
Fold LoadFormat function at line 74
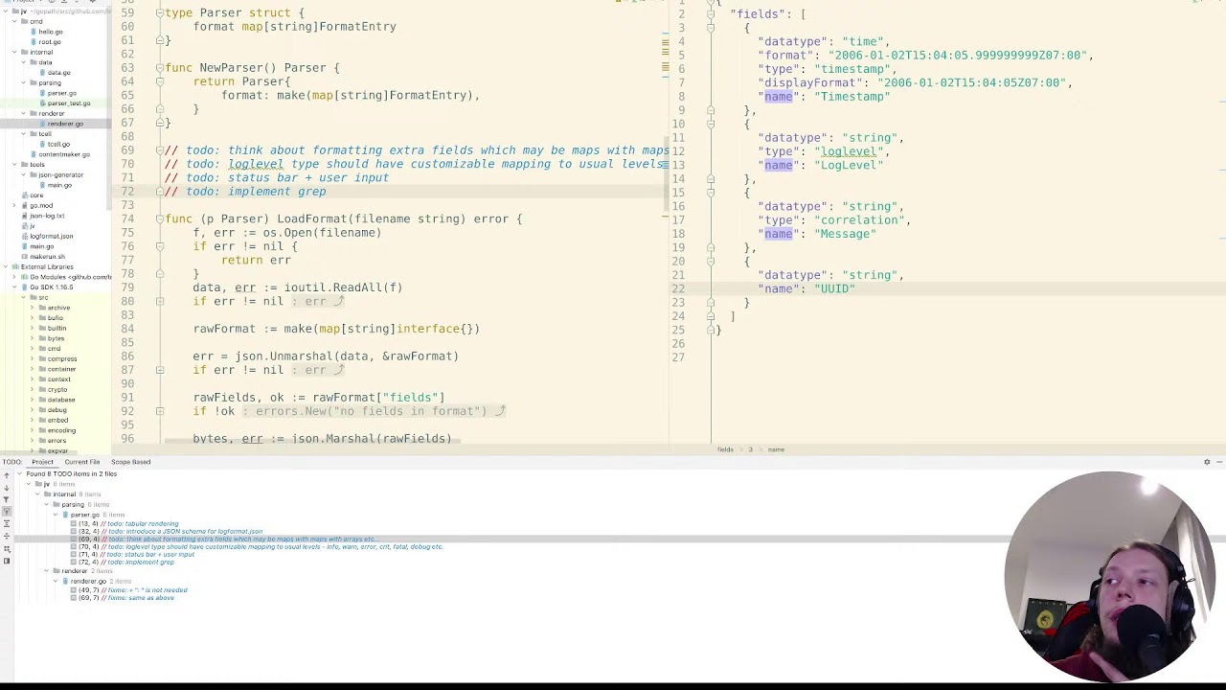pyautogui.click(x=159, y=218)
